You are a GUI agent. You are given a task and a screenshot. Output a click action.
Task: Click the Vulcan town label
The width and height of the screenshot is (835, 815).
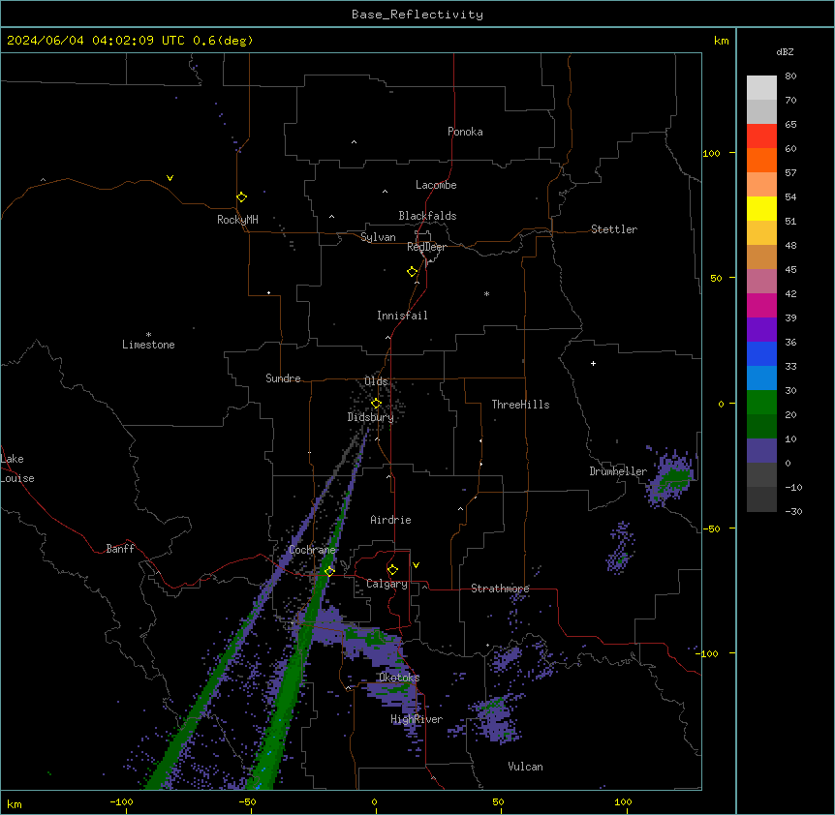525,767
